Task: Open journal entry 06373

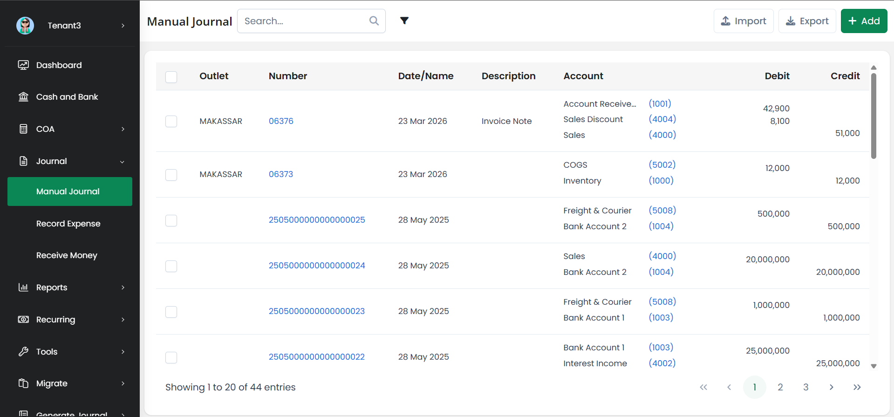Action: (x=281, y=174)
